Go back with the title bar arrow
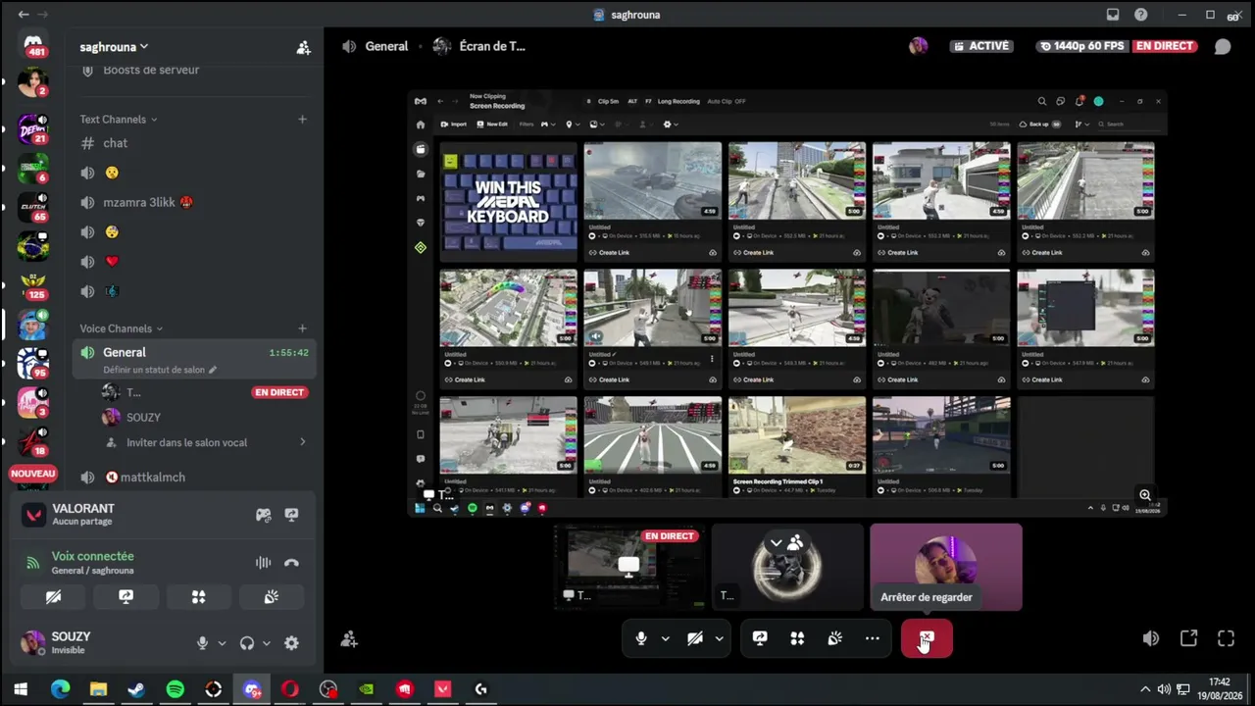 [24, 15]
